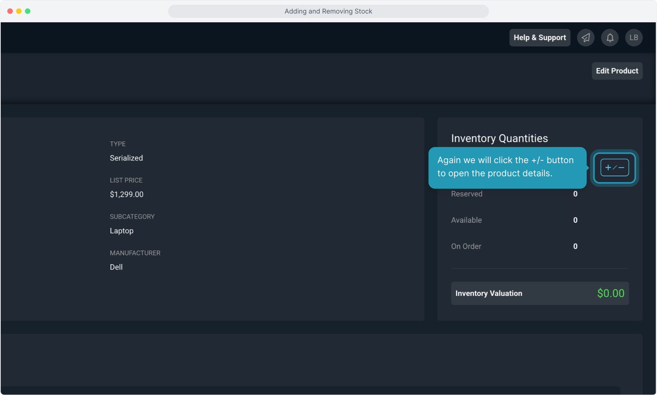
Task: Click the Reserved quantity value
Action: [575, 194]
